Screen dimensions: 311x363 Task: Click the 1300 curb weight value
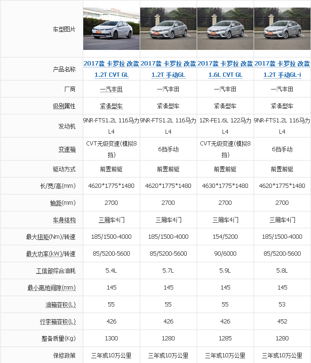(x=112, y=338)
